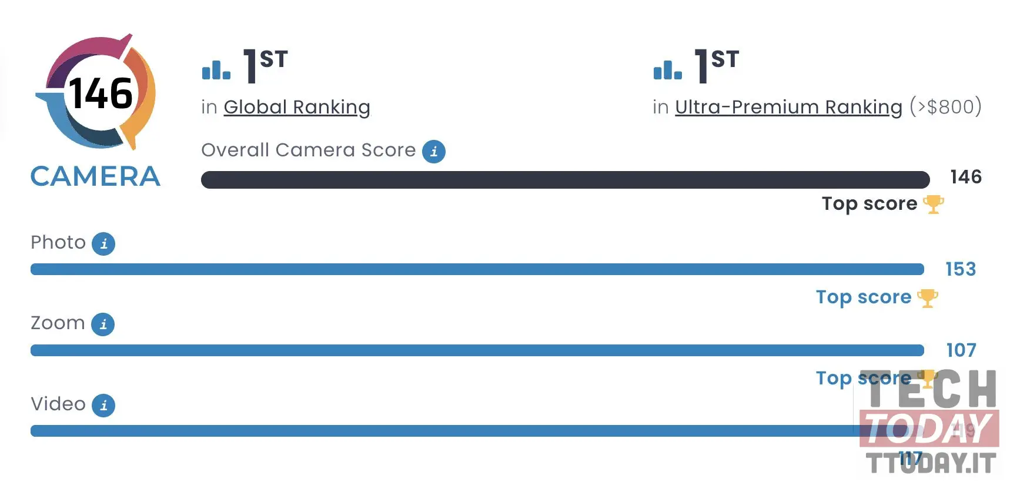Click the info icon next to Zoom

[x=103, y=324]
